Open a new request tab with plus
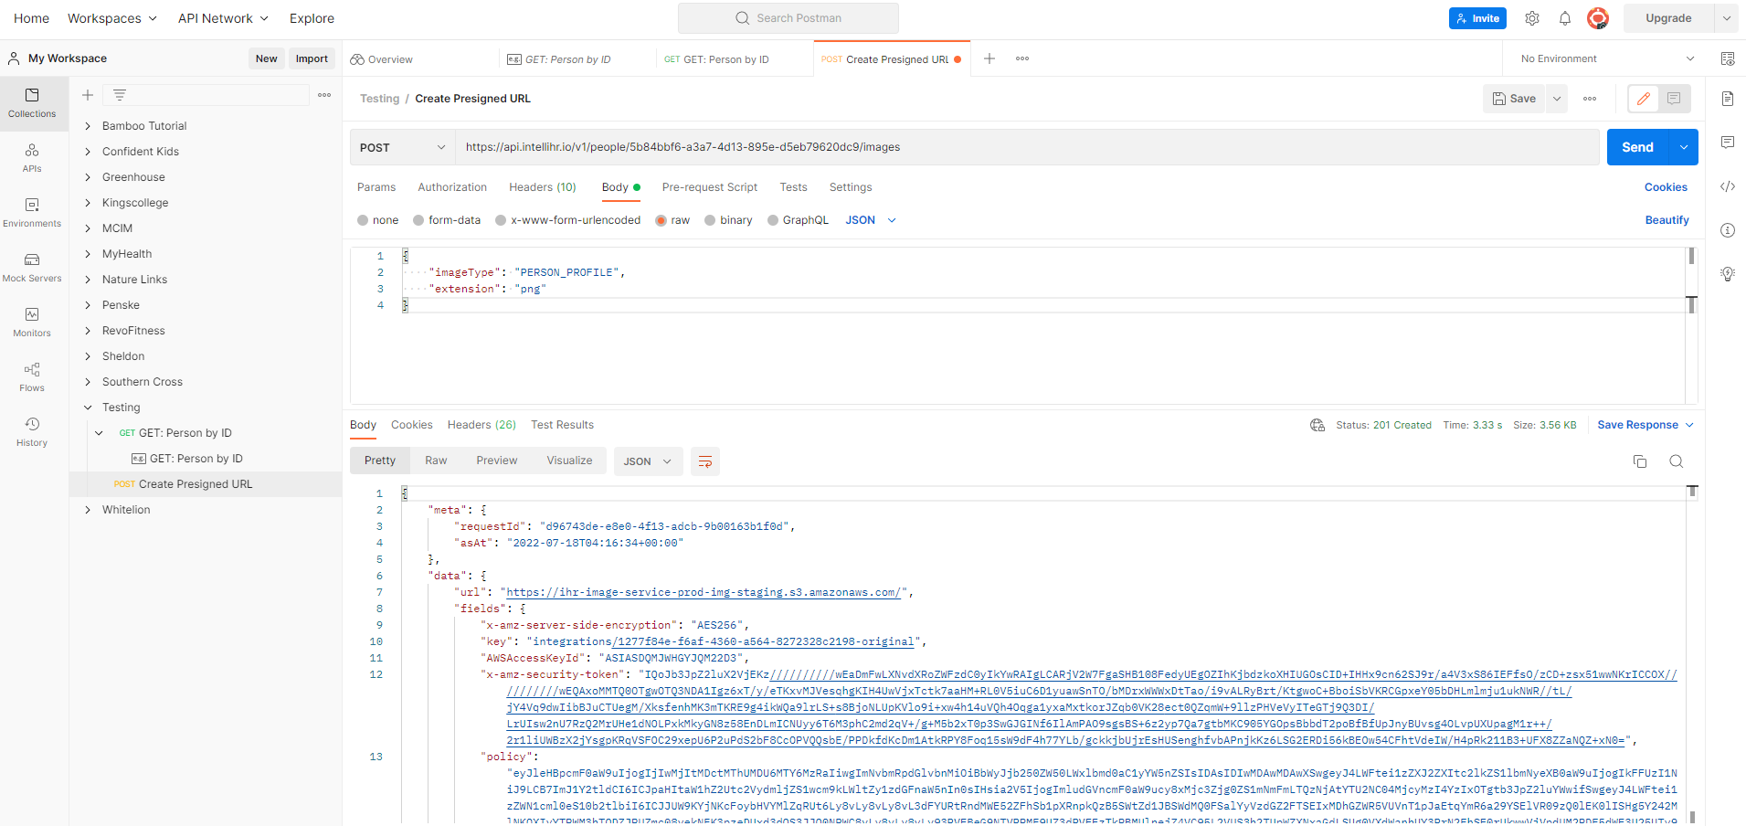1746x826 pixels. pyautogui.click(x=989, y=58)
